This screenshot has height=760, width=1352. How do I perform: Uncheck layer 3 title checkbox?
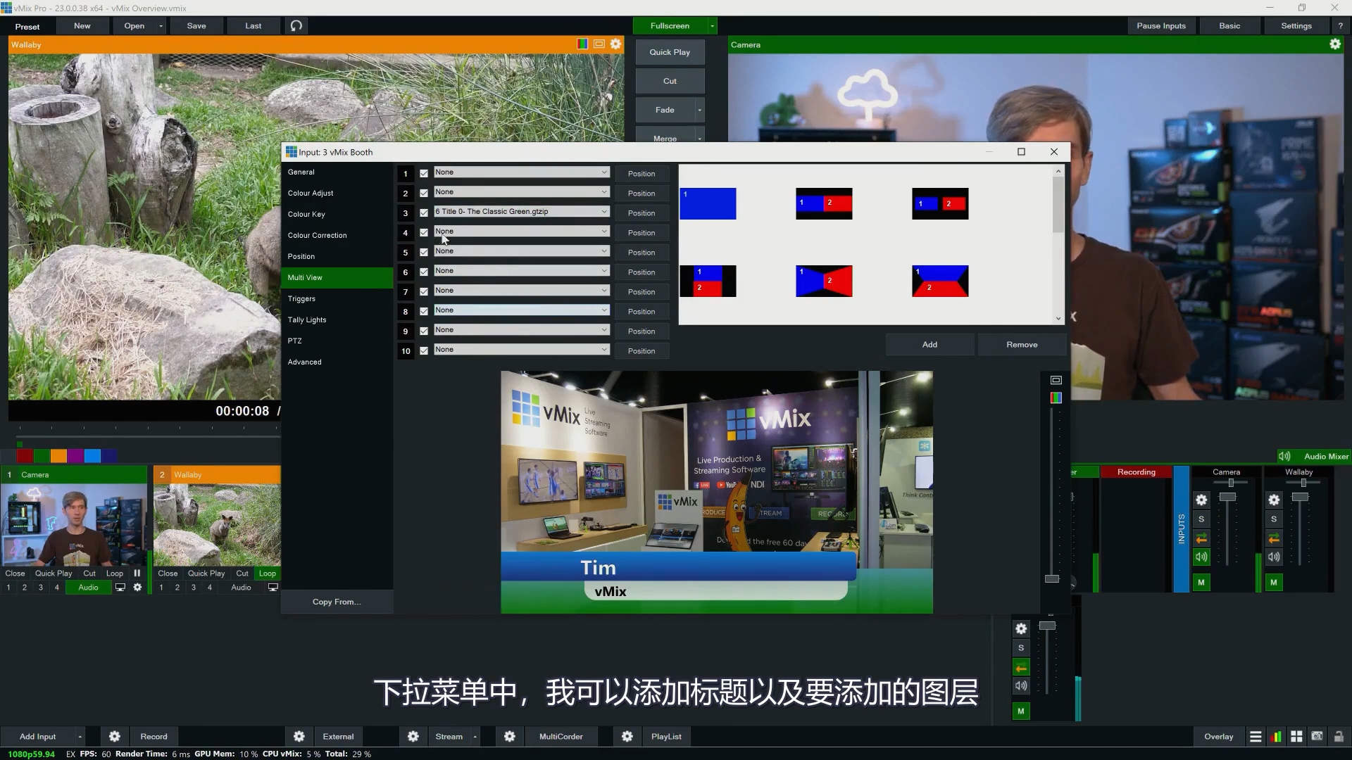424,213
